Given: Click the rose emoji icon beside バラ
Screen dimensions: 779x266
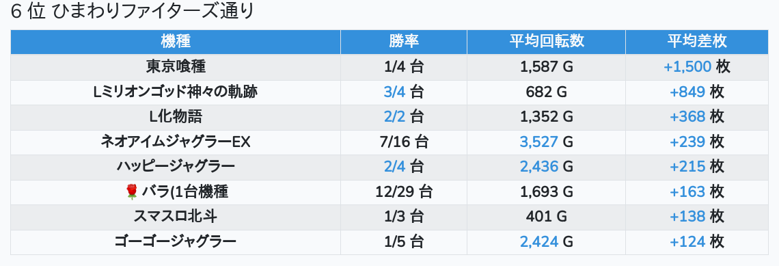Looking at the screenshot, I should coord(132,191).
